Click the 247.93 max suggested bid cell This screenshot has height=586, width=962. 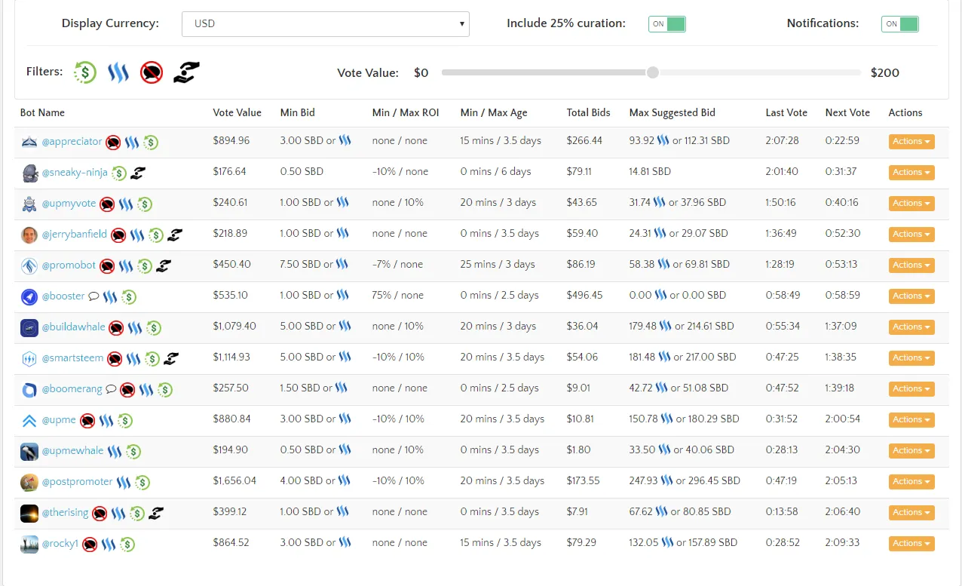tap(685, 481)
